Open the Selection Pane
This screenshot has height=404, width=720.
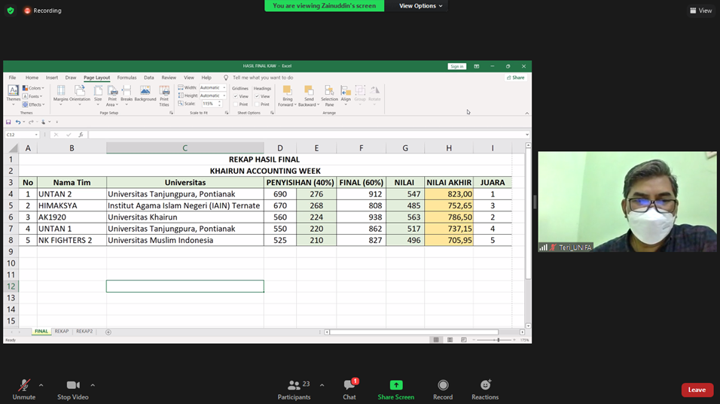point(329,95)
